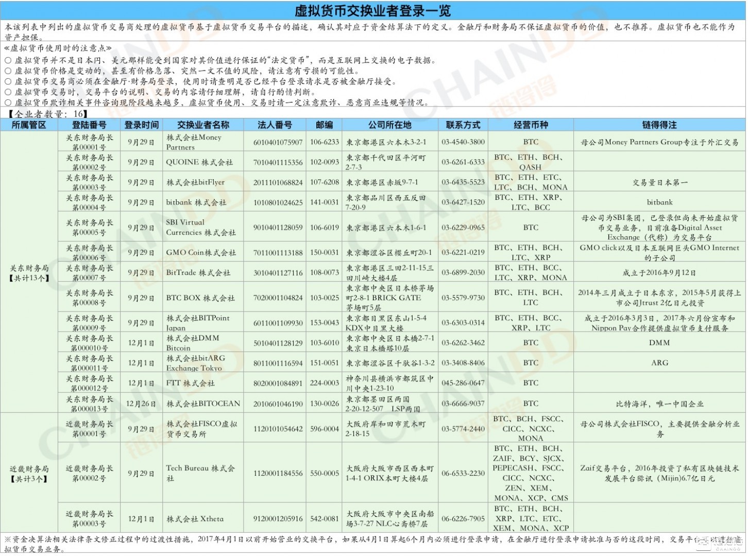This screenshot has height=556, width=748.
Task: Select registration 近畿财务局长第00002号
Action: 89,473
